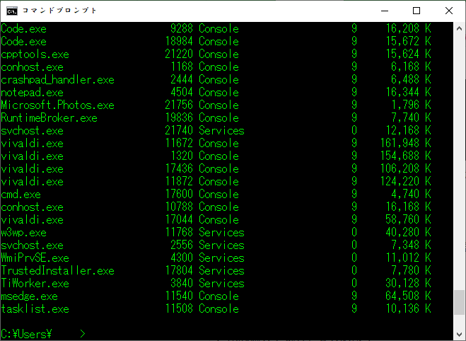Close the Command Prompt window
The image size is (466, 341).
pos(449,11)
